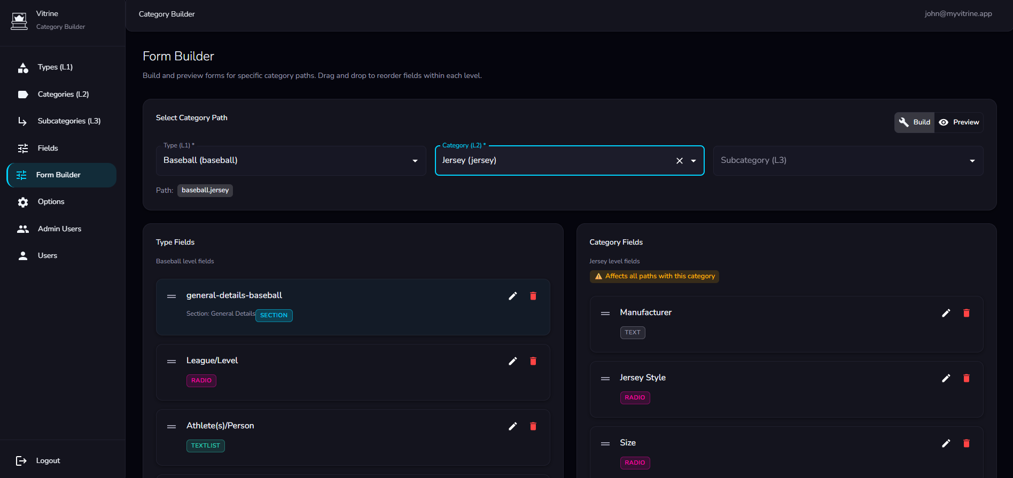
Task: Click the baseball.jersey path chip
Action: pyautogui.click(x=205, y=190)
